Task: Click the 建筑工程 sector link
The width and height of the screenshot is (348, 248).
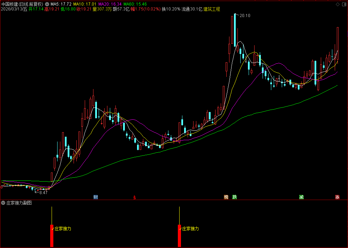Action: [212, 9]
